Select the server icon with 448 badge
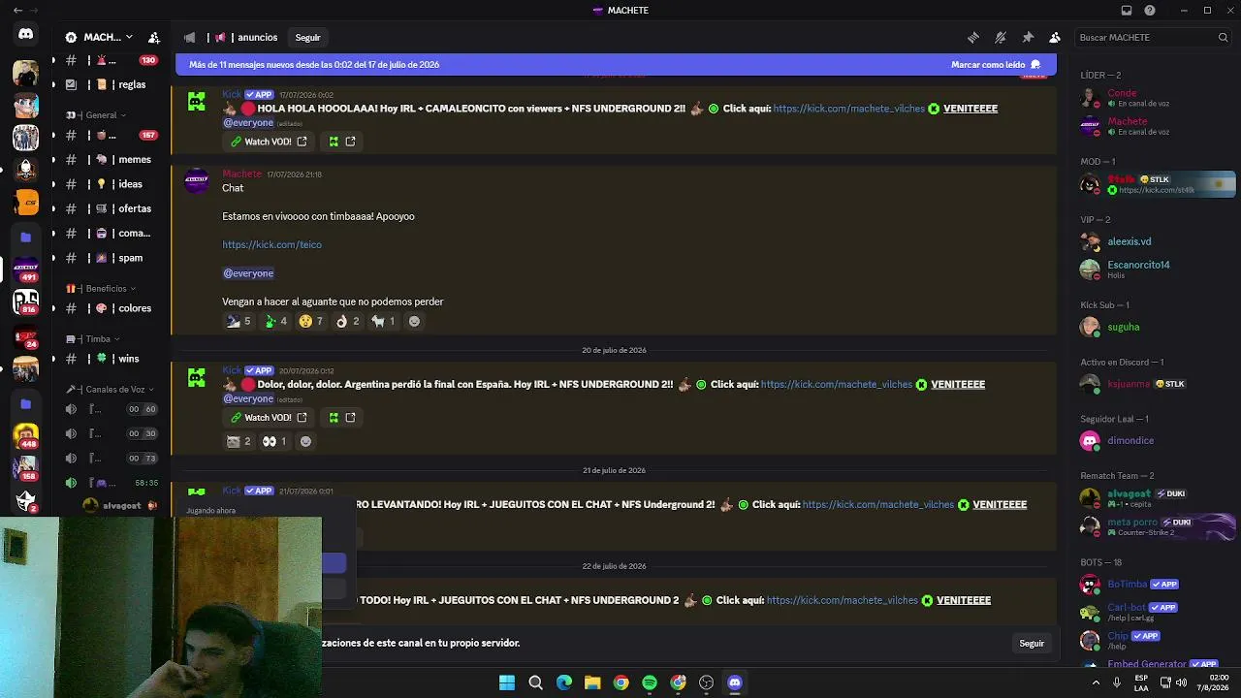This screenshot has width=1241, height=698. (26, 436)
